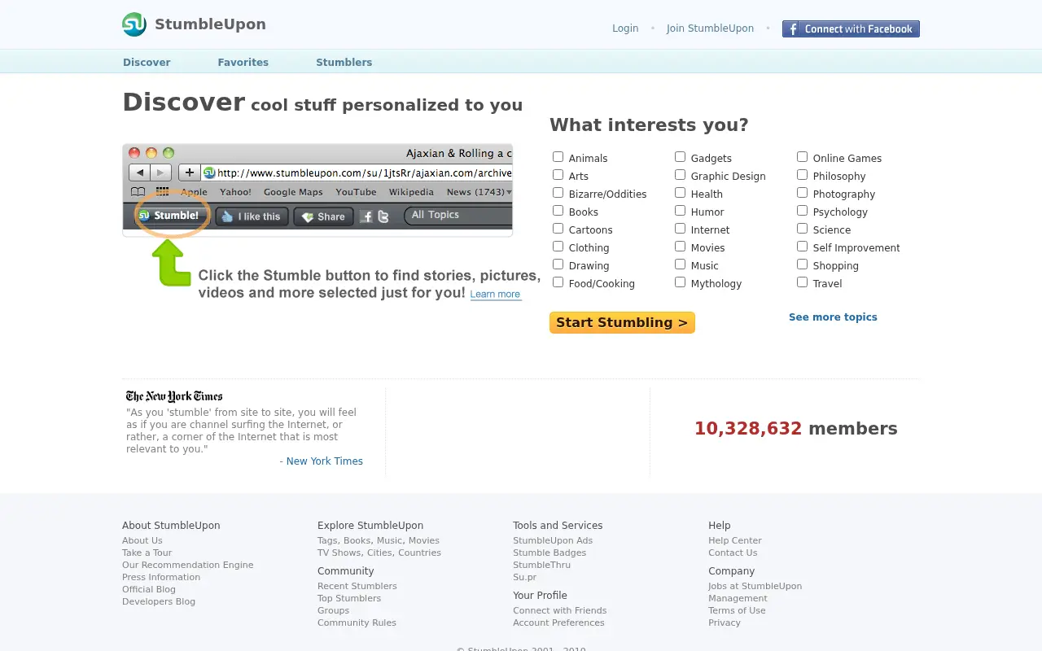Select the Mythology checkbox
Image resolution: width=1042 pixels, height=651 pixels.
tap(680, 282)
